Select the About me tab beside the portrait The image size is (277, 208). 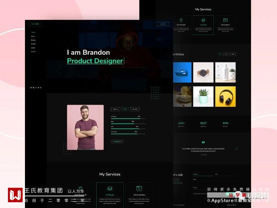click(115, 109)
